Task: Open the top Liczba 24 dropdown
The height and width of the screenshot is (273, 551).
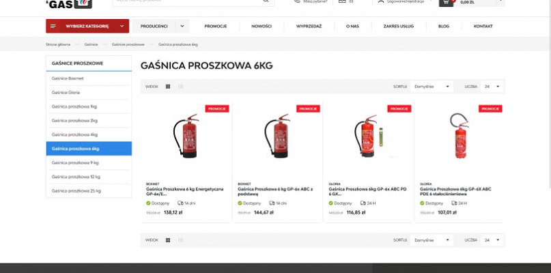Action: tap(492, 87)
